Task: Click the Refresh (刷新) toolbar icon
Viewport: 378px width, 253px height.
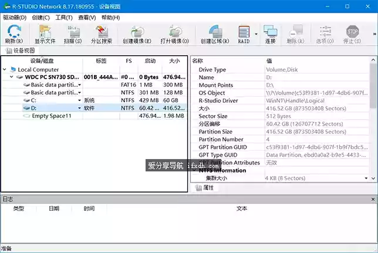Action: [x=14, y=34]
